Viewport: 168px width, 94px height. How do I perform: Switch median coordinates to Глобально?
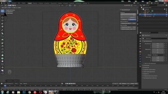(x=124, y=20)
